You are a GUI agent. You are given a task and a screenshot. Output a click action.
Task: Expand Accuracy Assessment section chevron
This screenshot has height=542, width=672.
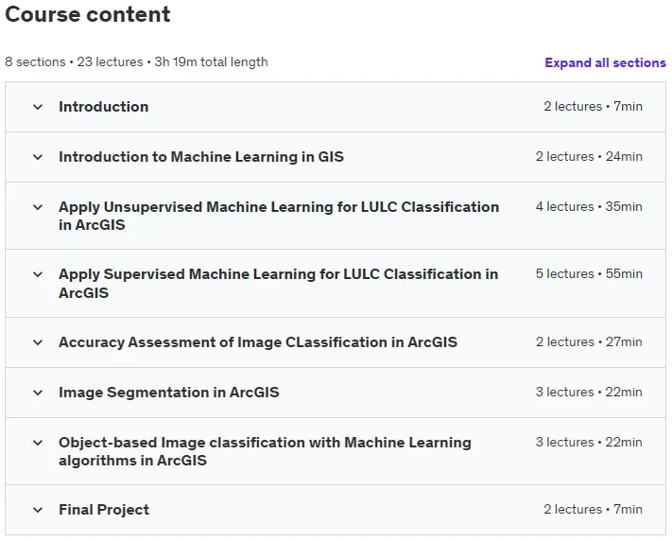pyautogui.click(x=38, y=342)
